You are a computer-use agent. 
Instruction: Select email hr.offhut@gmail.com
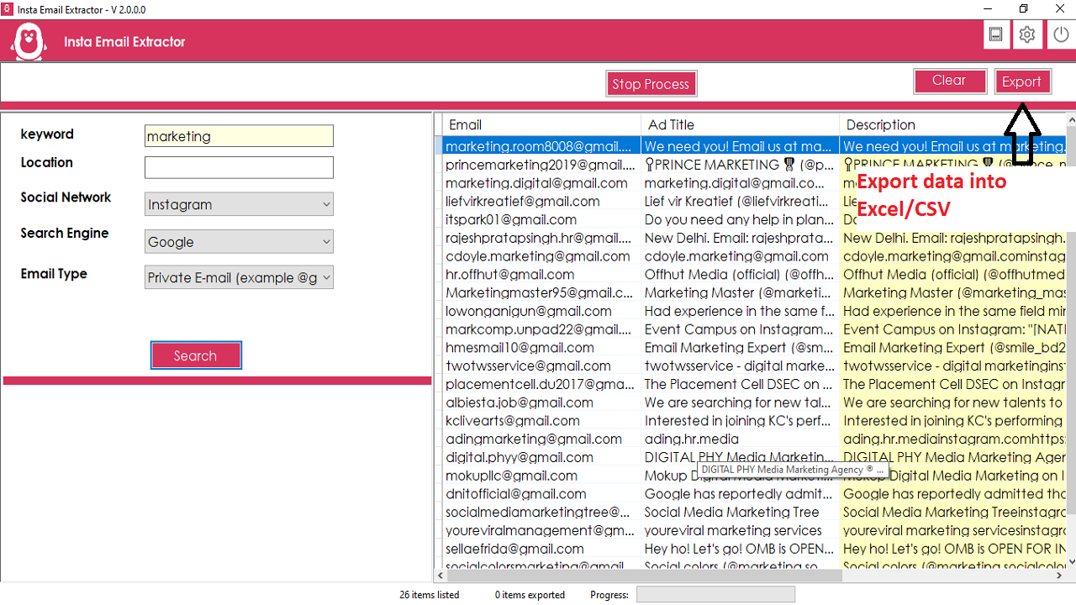[x=542, y=274]
